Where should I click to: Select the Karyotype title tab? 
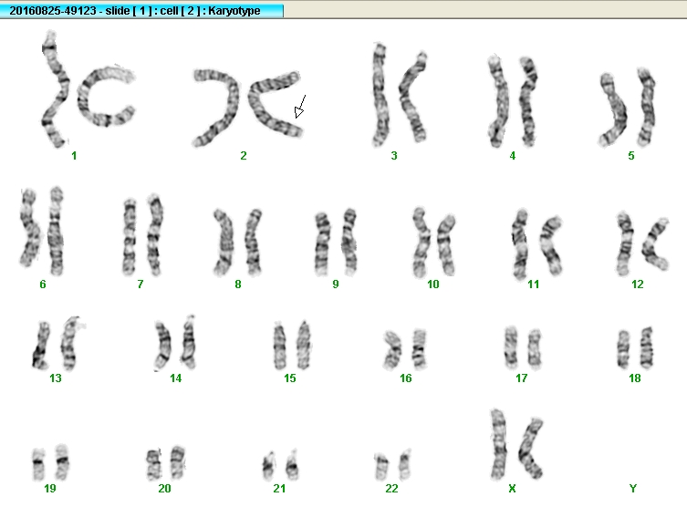coord(141,11)
